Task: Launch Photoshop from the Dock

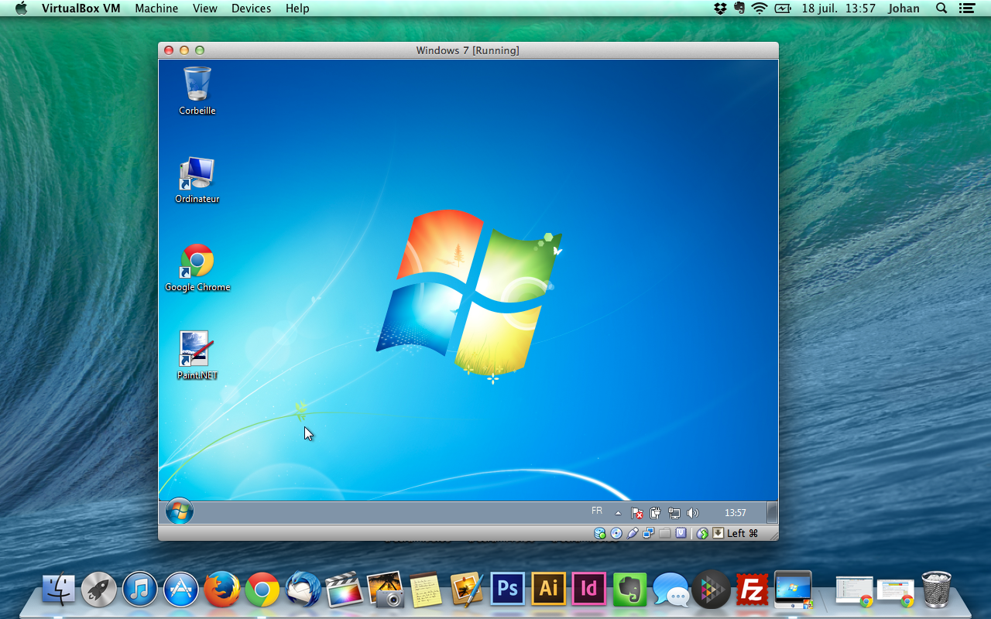Action: tap(508, 590)
